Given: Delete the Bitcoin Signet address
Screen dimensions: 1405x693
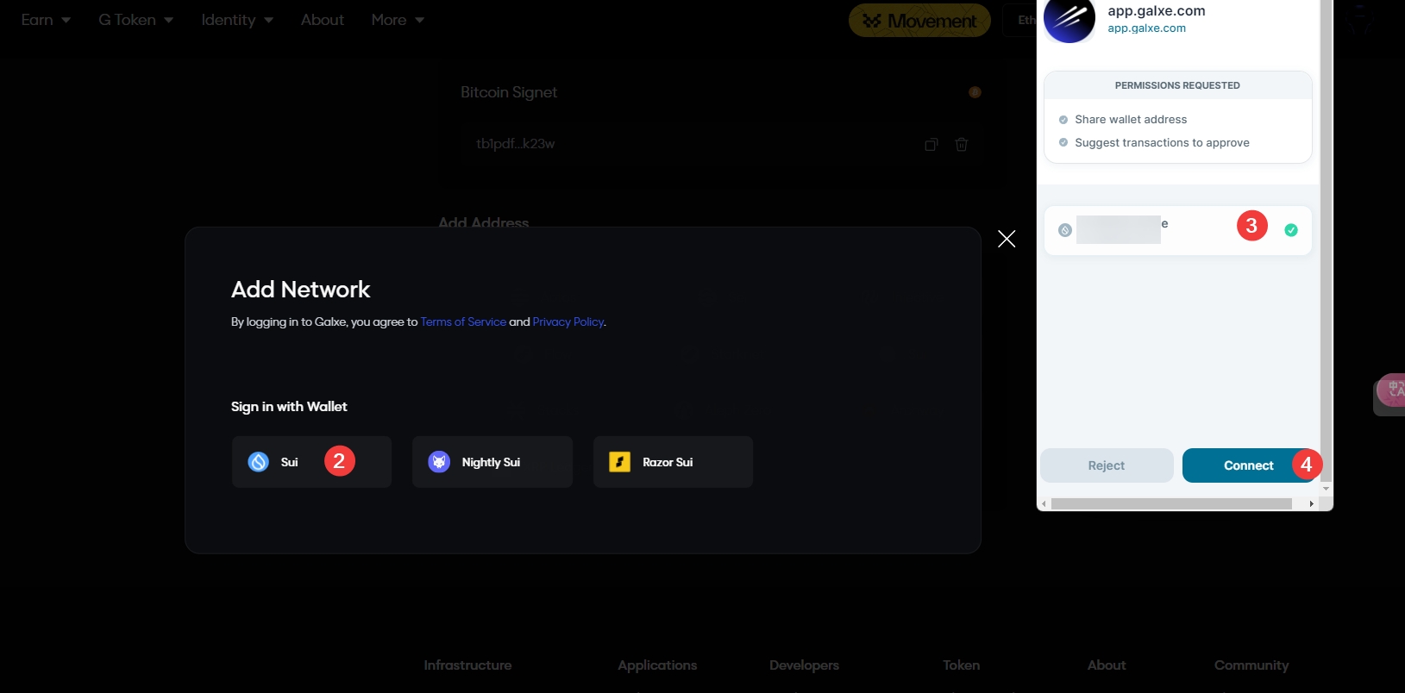Looking at the screenshot, I should tap(962, 145).
